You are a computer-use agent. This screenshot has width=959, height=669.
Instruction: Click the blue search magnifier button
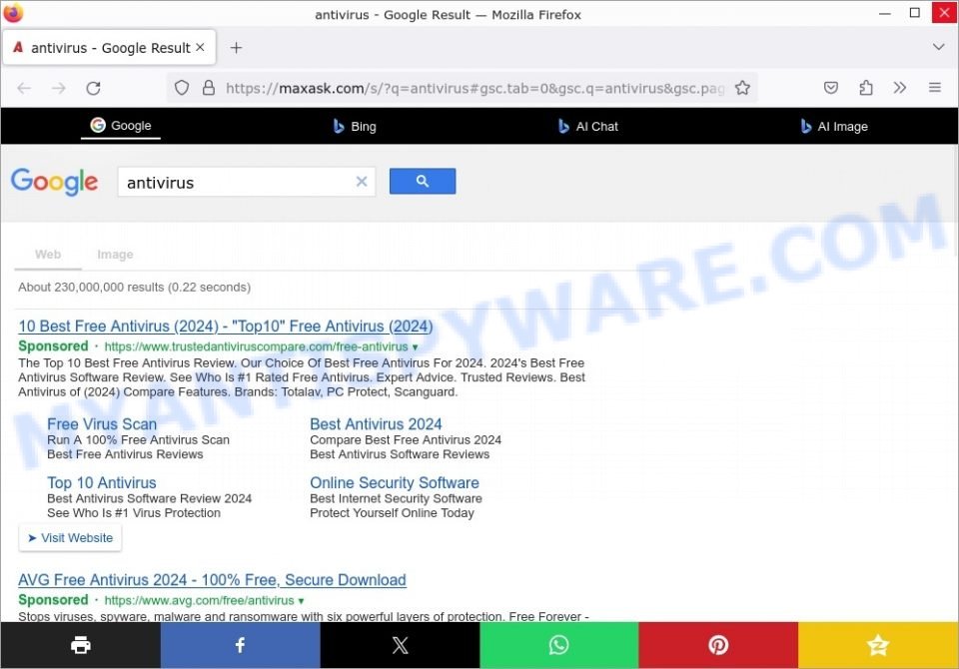422,181
